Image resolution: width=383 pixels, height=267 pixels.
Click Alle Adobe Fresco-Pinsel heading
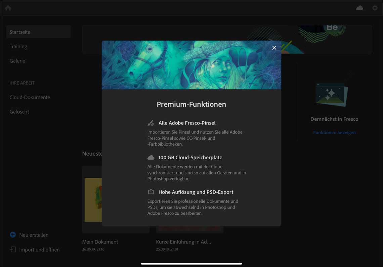pyautogui.click(x=187, y=123)
